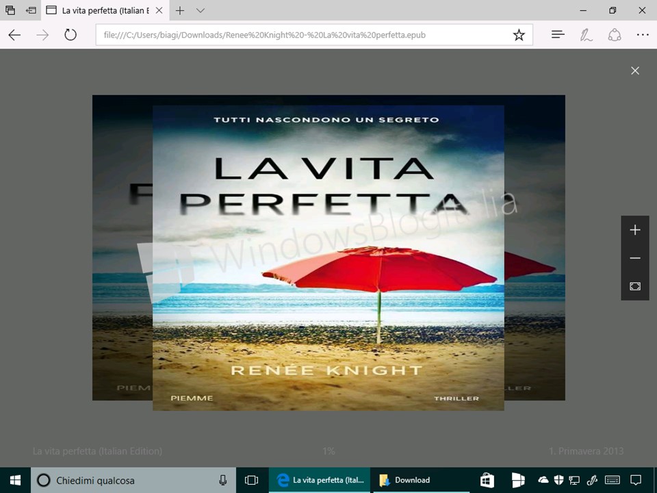The height and width of the screenshot is (493, 657).
Task: Click the La vita perfetta book cover
Action: 328,258
